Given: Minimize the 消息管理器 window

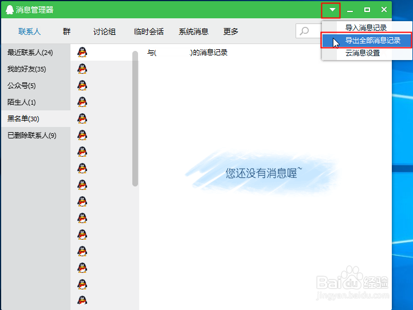Looking at the screenshot, I should (x=350, y=10).
